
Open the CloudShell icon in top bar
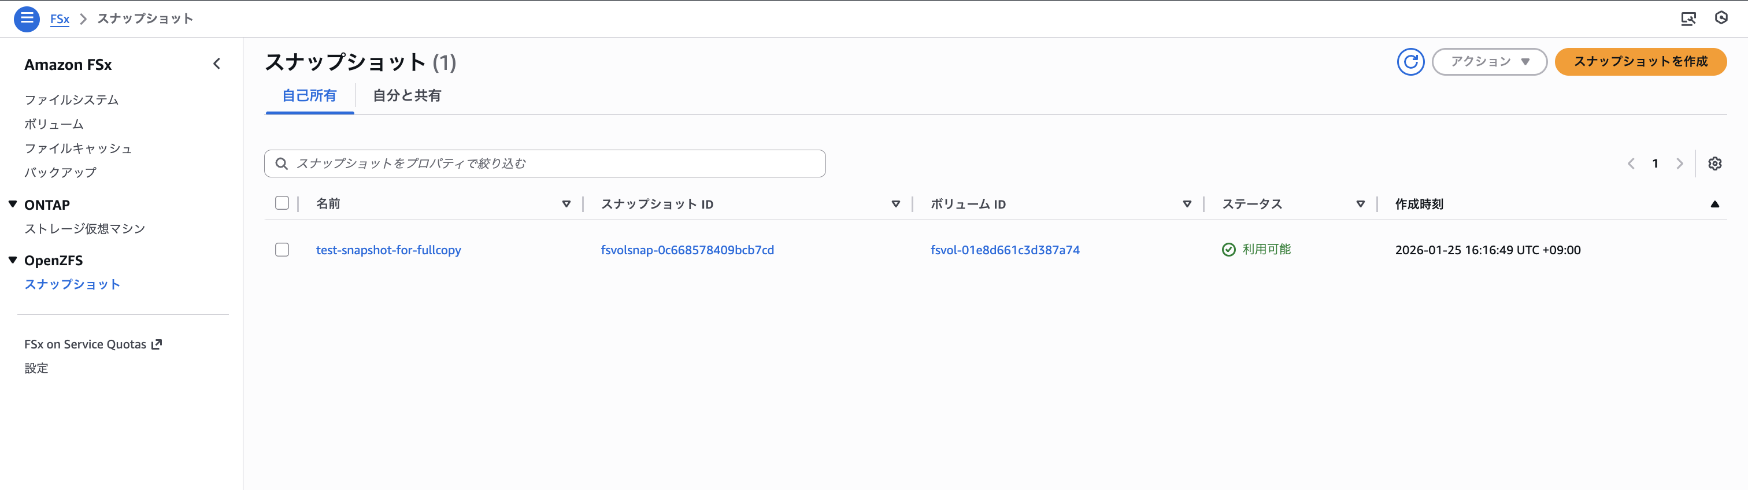pos(1688,18)
